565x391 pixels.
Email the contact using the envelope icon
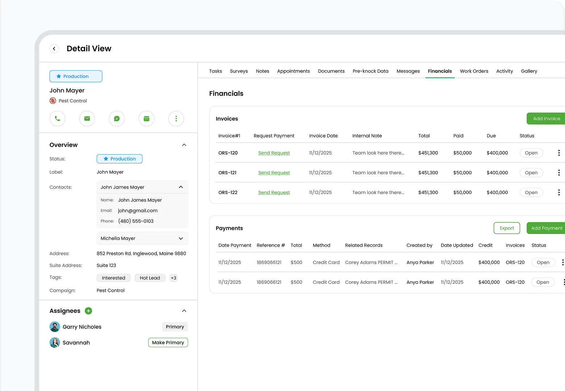(87, 118)
